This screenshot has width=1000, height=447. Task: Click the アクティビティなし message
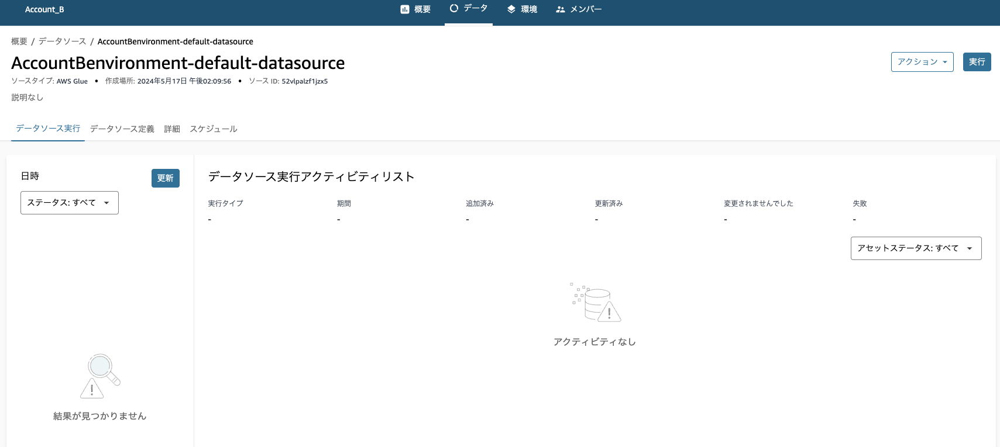[x=594, y=342]
